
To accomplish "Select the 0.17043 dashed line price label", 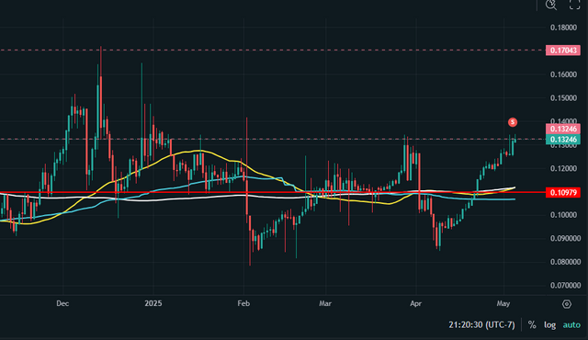I will pos(563,51).
